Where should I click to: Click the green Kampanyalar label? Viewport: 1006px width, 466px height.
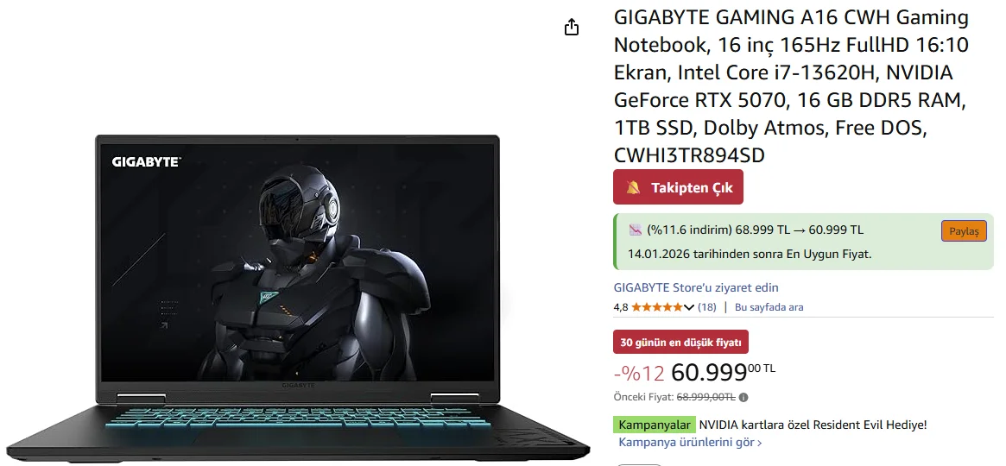coord(654,425)
